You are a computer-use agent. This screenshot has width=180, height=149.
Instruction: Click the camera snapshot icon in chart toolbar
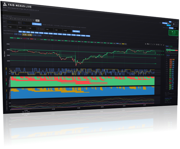tap(146, 44)
